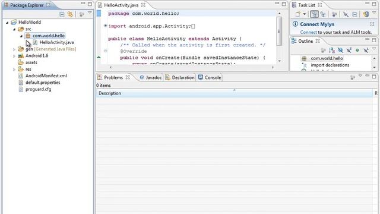Expand the Android 1.6 library node
This screenshot has width=380, height=214.
[14, 56]
